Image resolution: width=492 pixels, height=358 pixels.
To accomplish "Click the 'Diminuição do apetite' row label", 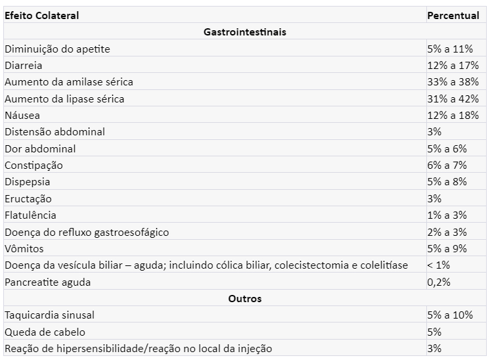I will pos(57,49).
